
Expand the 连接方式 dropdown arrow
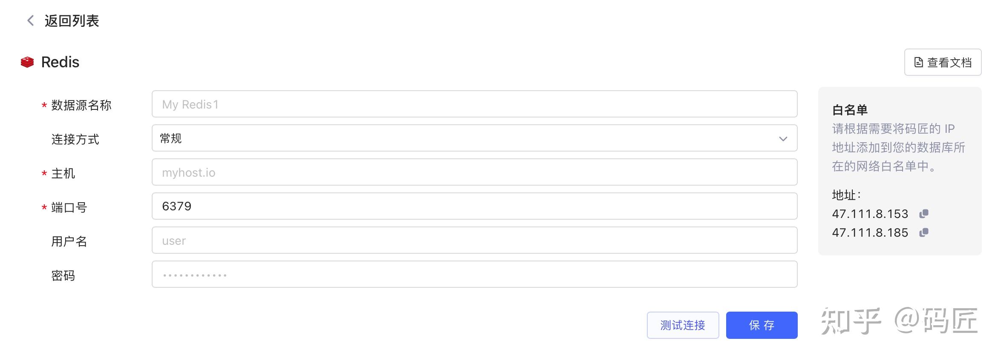point(783,139)
